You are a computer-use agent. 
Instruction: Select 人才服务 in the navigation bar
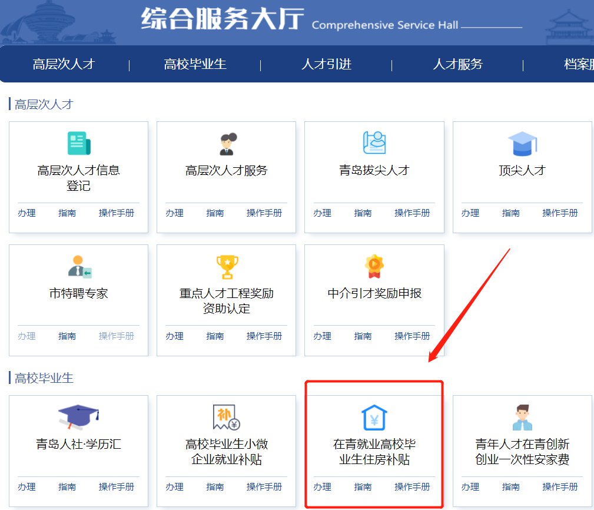point(457,64)
